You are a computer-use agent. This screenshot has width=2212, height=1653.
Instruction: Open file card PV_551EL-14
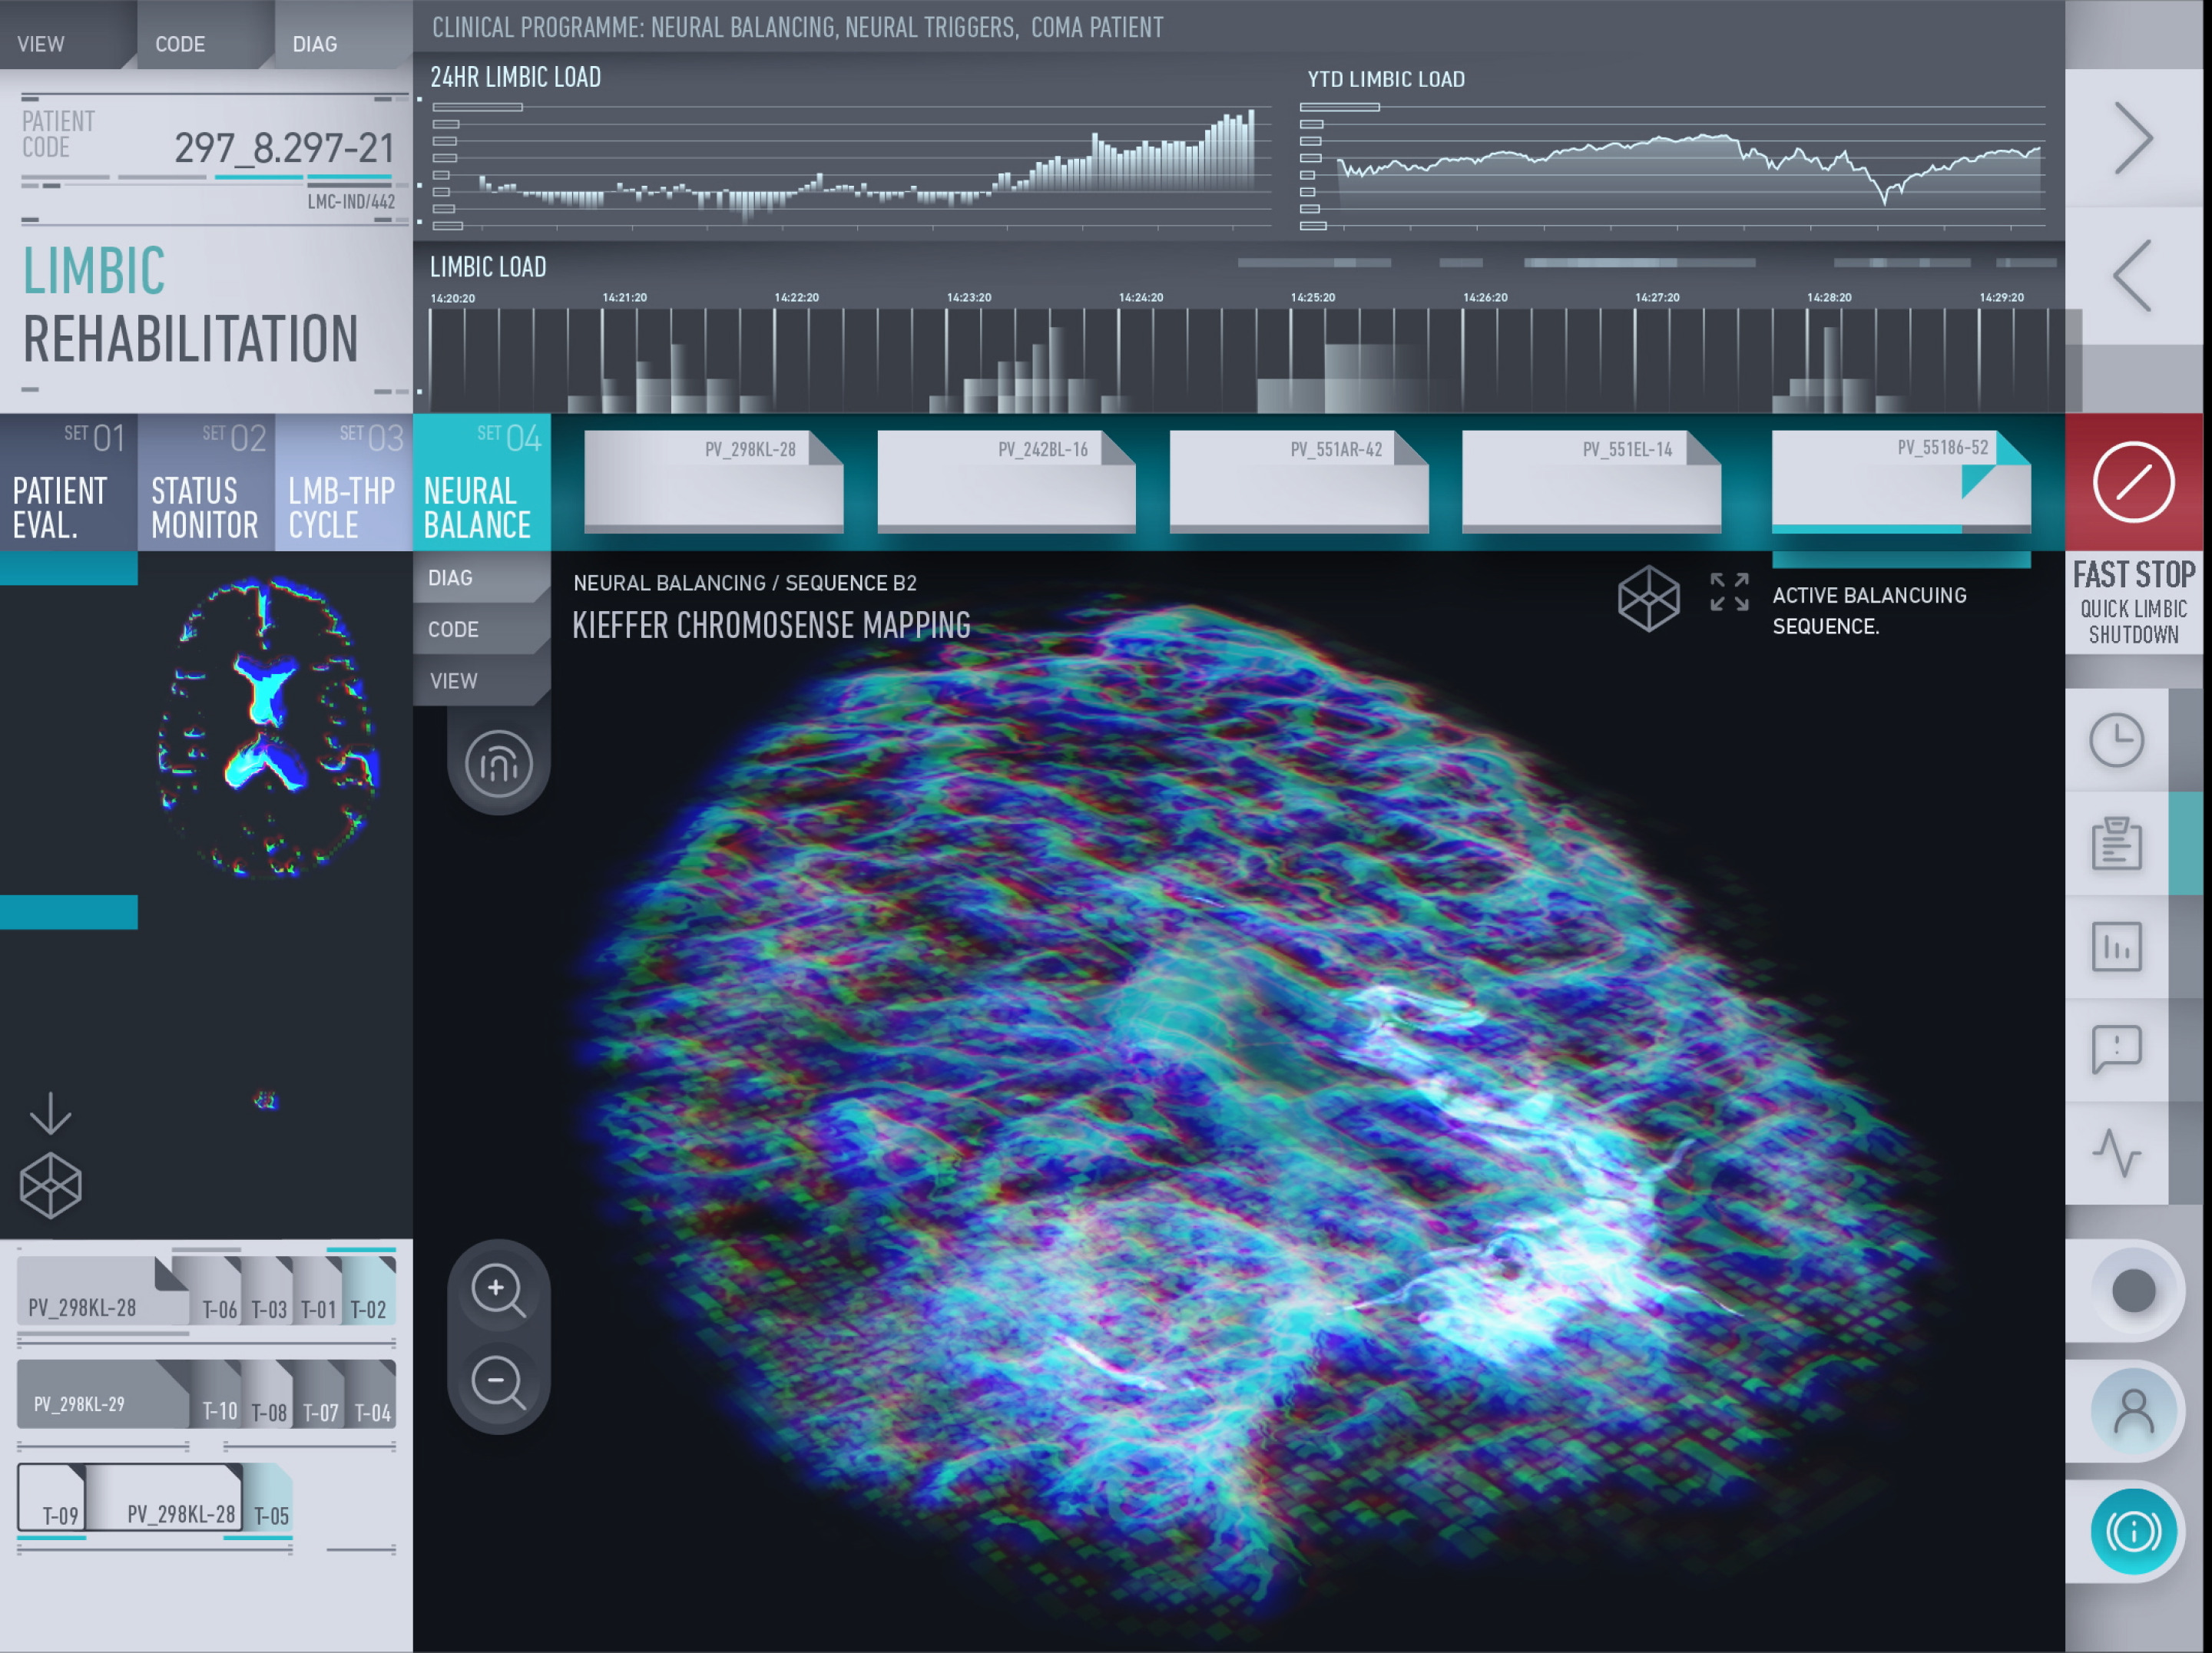click(x=1591, y=481)
